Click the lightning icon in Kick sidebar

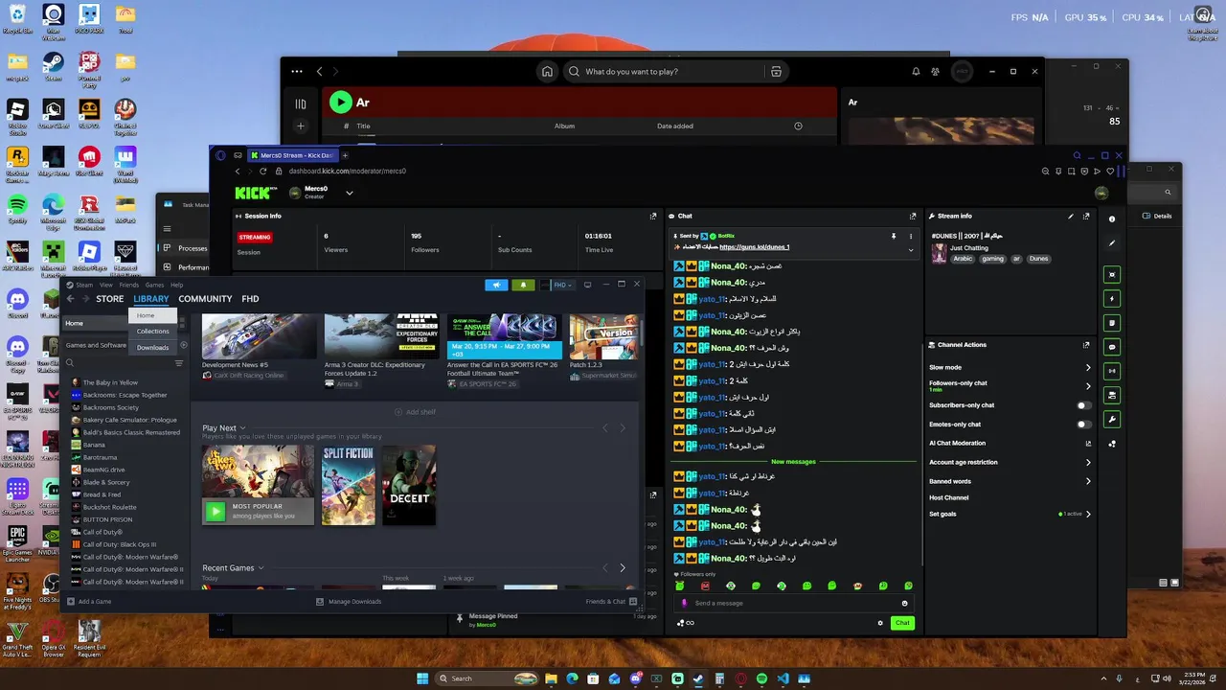coord(1112,298)
